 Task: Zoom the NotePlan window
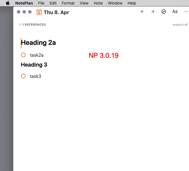[x=30, y=12]
